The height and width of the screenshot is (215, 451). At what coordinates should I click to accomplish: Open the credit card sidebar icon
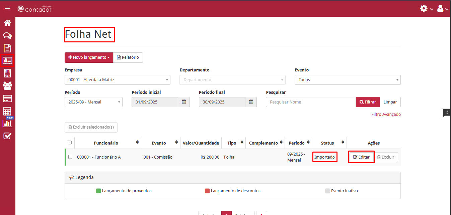click(7, 98)
